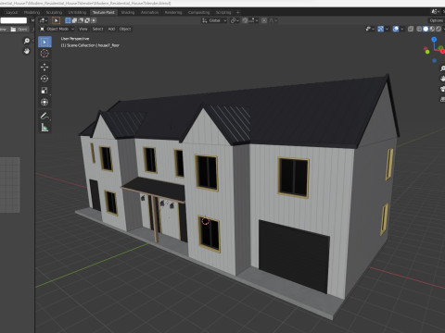Viewport: 445px width, 333px height.
Task: Switch to Compositing workspace tab
Action: [198, 12]
